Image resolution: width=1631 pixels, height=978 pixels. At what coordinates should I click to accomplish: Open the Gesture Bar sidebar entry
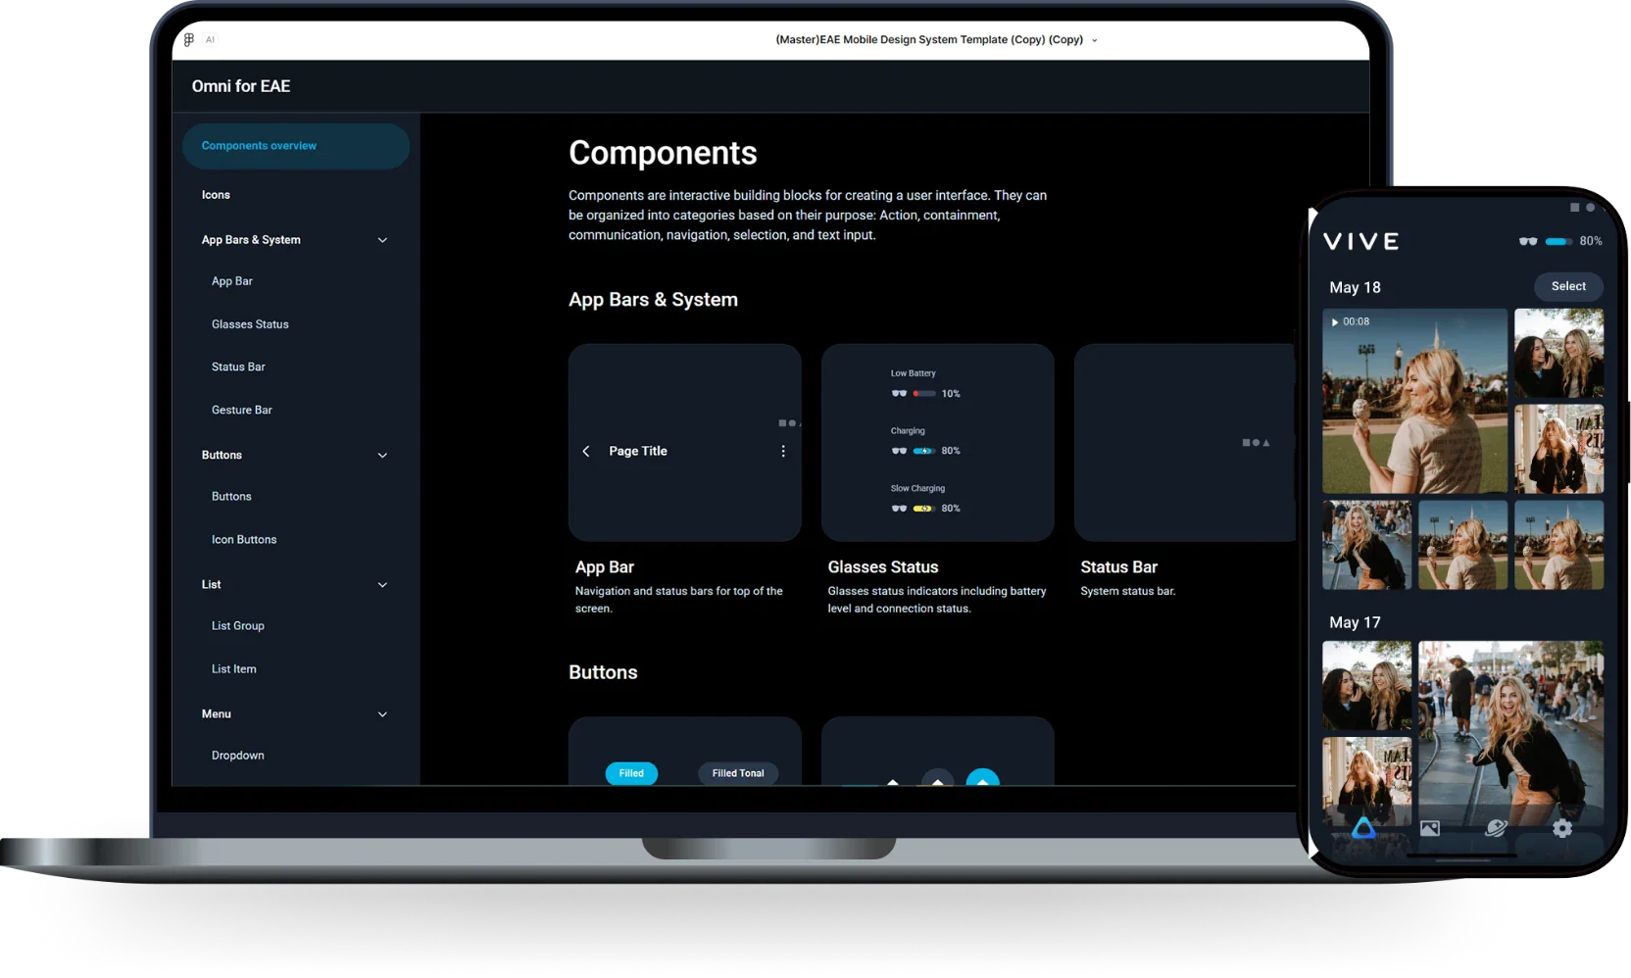click(242, 411)
